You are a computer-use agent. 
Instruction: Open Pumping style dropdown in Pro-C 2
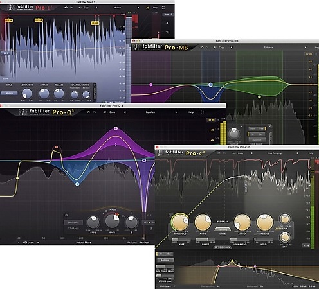click(x=223, y=229)
